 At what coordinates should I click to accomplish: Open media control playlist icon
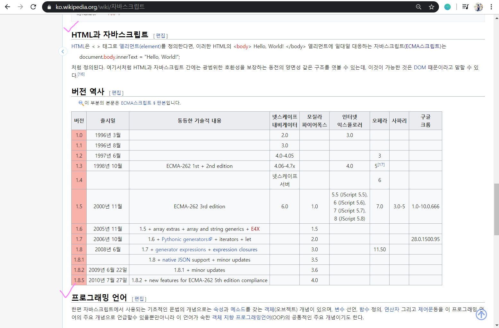pyautogui.click(x=465, y=7)
